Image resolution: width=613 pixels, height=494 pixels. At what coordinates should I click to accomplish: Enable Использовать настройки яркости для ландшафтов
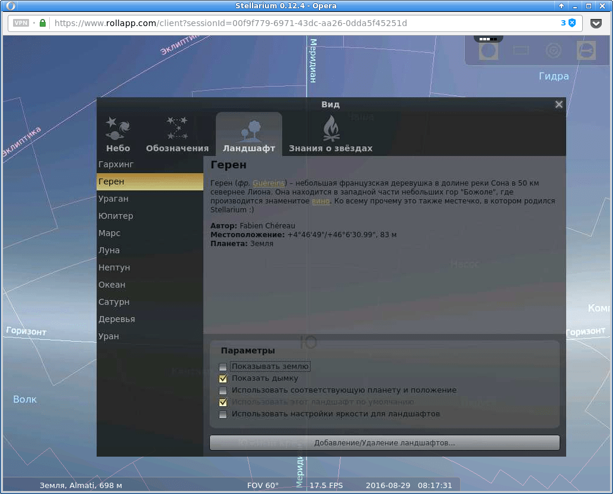223,414
